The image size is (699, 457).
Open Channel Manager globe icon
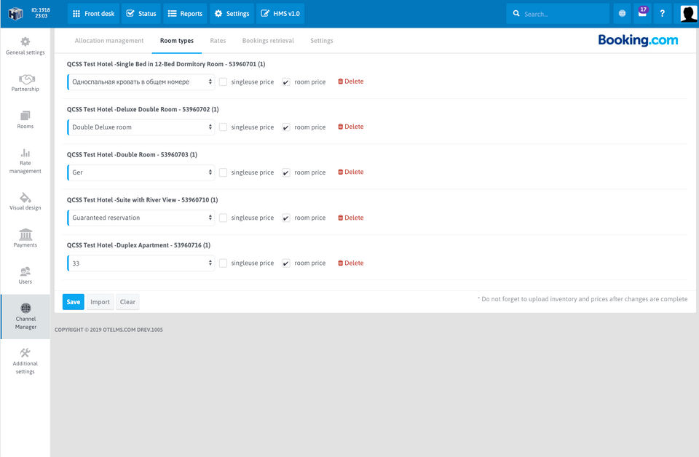pos(26,308)
